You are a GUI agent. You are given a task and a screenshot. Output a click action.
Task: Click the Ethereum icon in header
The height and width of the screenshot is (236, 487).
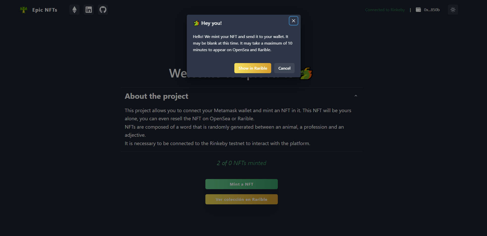click(74, 10)
